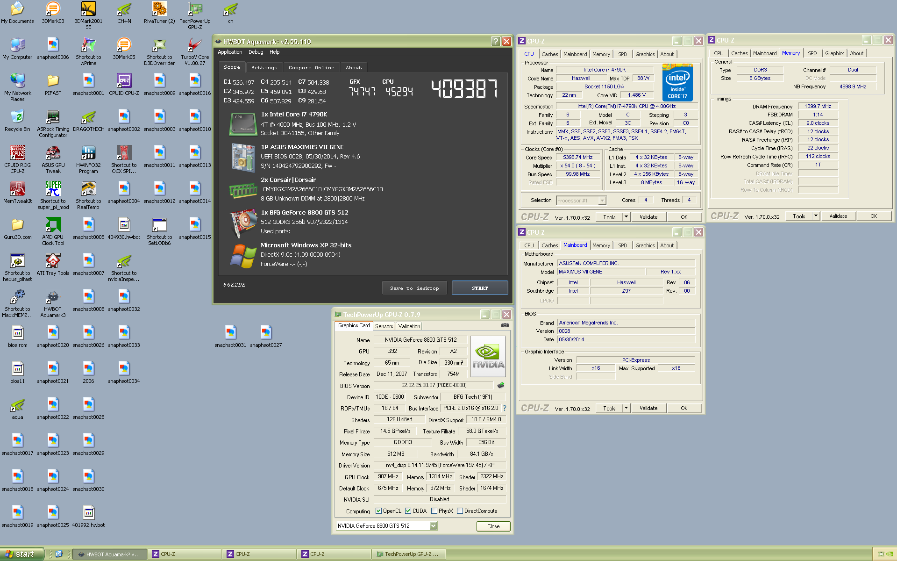Click the Windows Start button
The image size is (897, 561).
point(22,554)
